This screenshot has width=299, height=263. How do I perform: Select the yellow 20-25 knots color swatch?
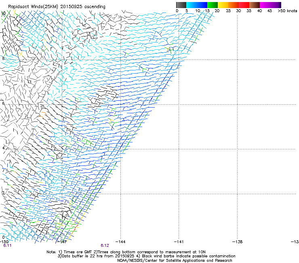[223, 5]
